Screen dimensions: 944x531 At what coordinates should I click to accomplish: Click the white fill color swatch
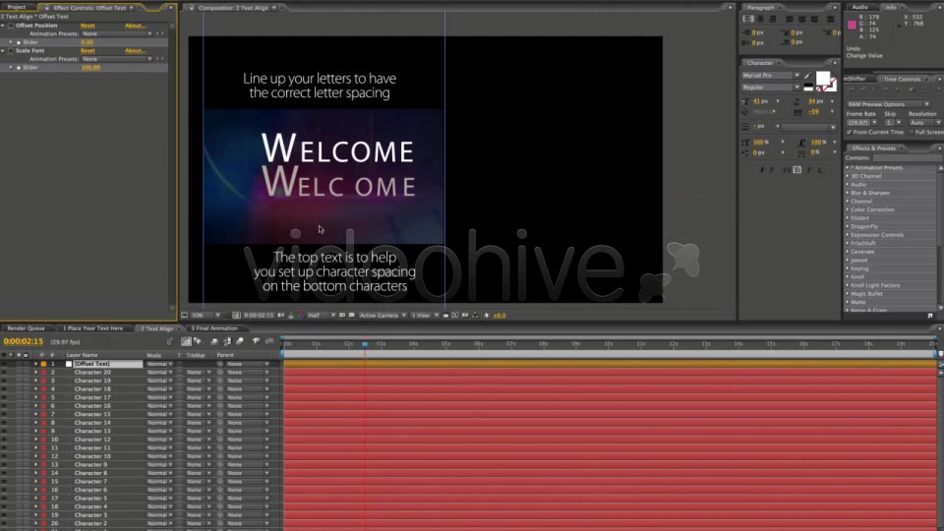(x=822, y=79)
